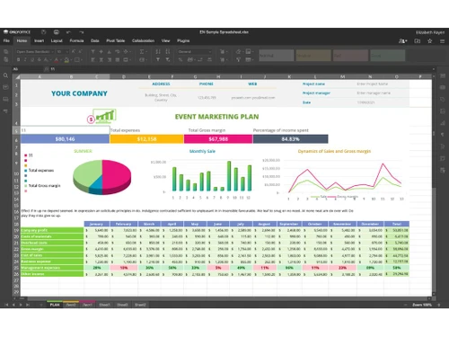The image size is (449, 337).
Task: Align cell text to the top
Action: click(x=93, y=51)
